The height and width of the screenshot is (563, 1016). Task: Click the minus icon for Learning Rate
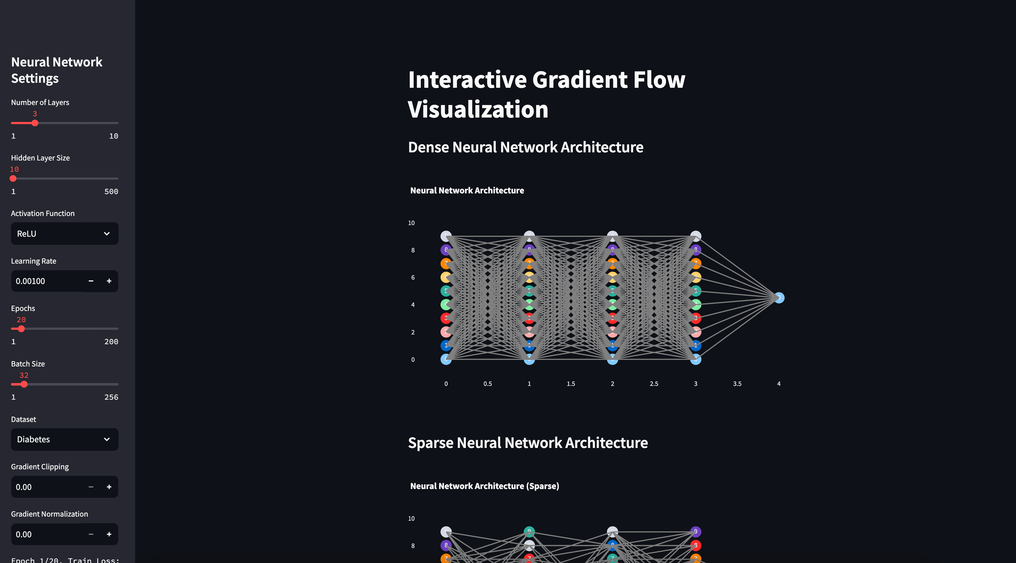click(x=91, y=281)
